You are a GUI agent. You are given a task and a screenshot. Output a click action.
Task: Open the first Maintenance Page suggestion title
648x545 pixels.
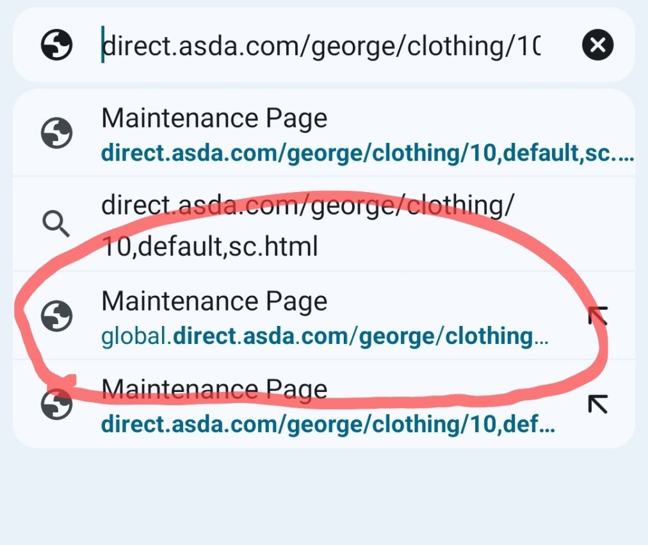pyautogui.click(x=214, y=118)
